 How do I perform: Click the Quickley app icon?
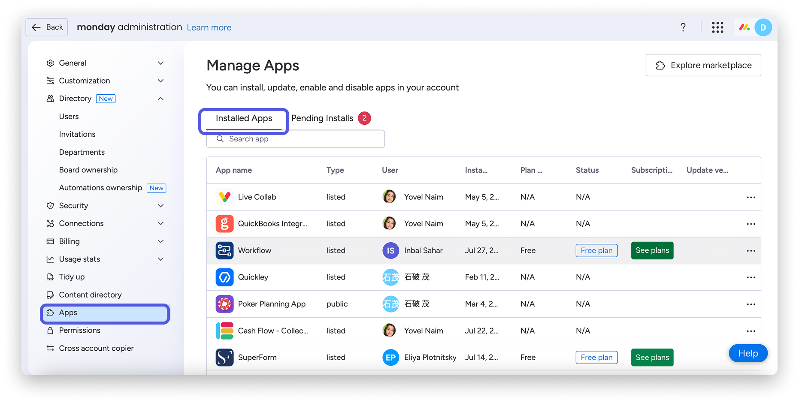tap(224, 277)
